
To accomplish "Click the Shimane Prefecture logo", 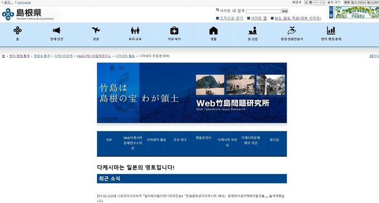I will tap(28, 14).
